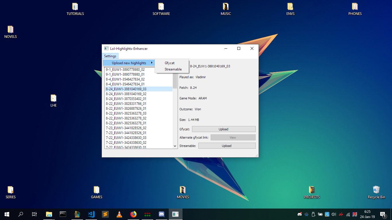
Task: Open the TUTORIALS folder on the desktop
Action: (x=75, y=9)
